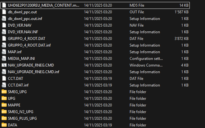
Task: Select the GRUPPO_4_ROOT.DAT file name
Action: [27, 39]
